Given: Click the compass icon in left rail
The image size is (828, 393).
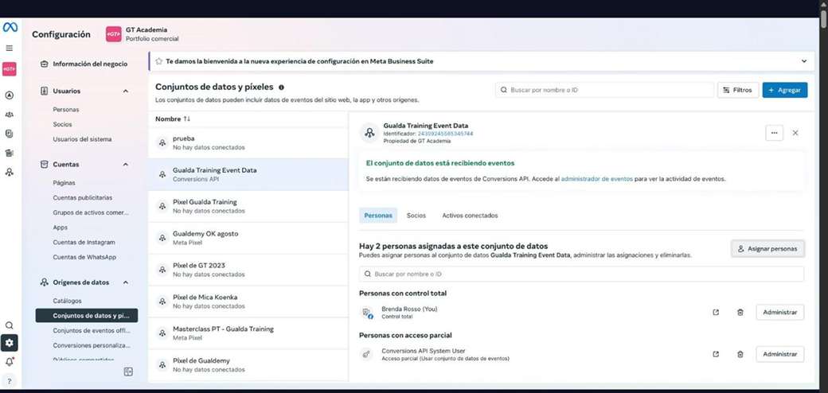Looking at the screenshot, I should point(9,95).
